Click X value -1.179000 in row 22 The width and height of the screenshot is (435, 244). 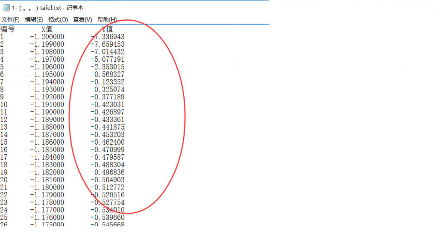click(x=47, y=195)
